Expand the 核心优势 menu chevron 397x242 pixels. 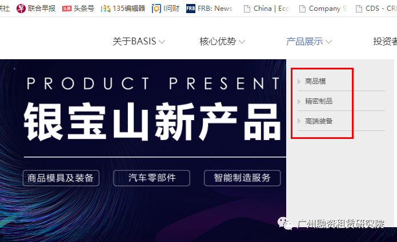(242, 42)
